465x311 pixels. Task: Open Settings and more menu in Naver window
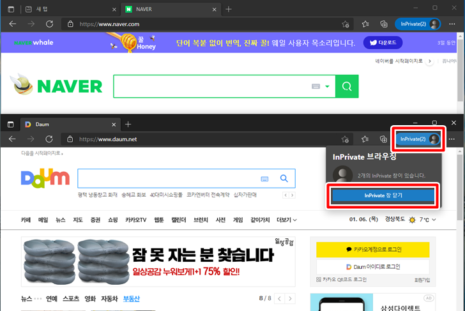point(452,24)
